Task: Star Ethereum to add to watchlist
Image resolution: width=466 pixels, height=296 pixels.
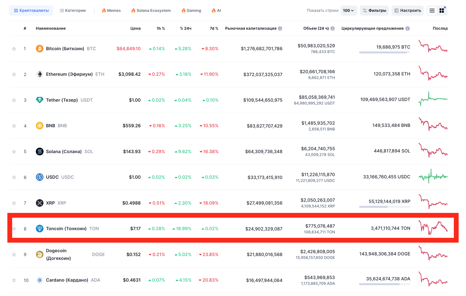Action: (x=14, y=74)
